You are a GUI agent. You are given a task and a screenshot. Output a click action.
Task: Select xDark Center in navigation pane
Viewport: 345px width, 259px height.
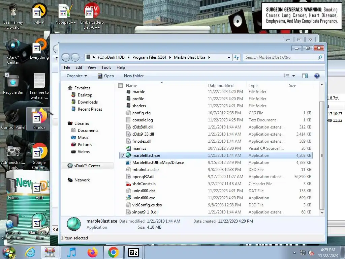87,166
